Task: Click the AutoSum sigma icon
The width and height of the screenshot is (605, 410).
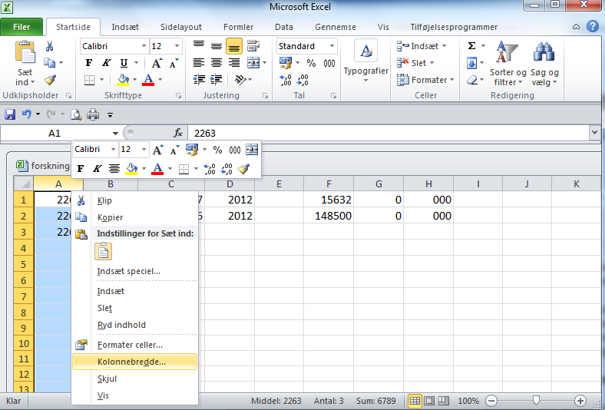Action: [x=471, y=46]
